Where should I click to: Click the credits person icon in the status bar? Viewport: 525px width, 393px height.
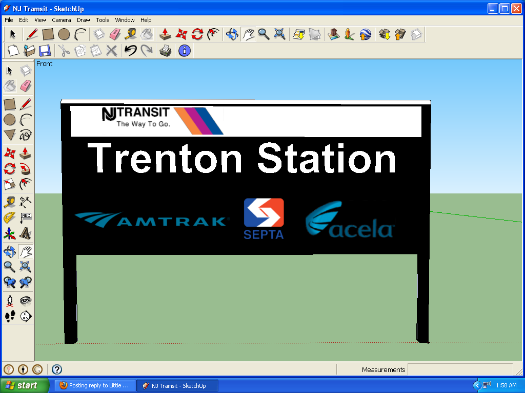click(23, 369)
